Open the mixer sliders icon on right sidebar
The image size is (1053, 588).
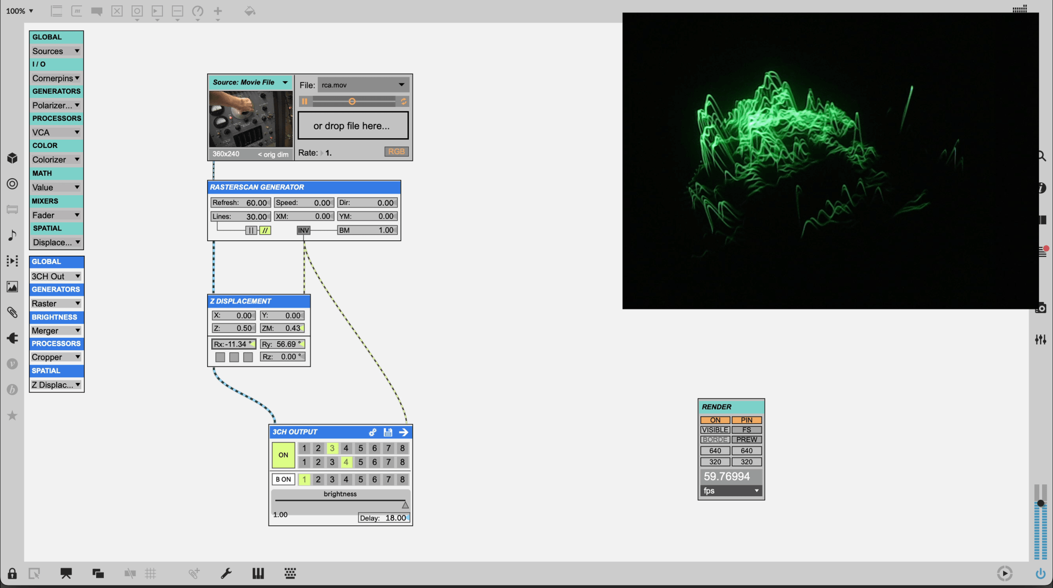pyautogui.click(x=1041, y=339)
